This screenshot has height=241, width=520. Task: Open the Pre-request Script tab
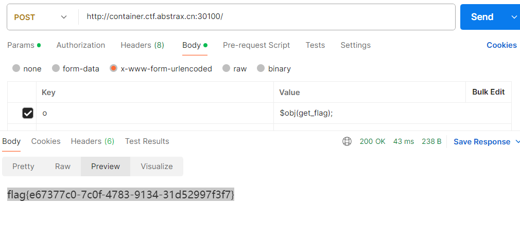[x=256, y=45]
